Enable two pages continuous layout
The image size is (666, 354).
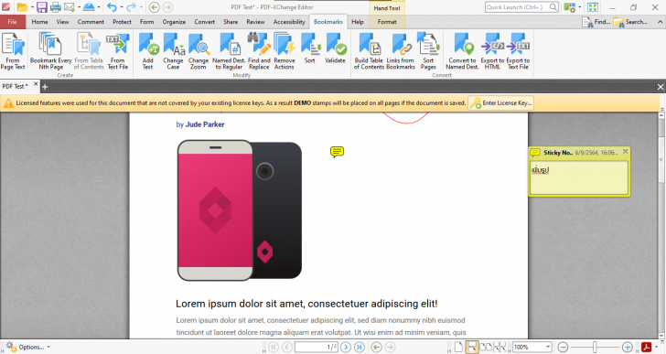click(x=499, y=347)
